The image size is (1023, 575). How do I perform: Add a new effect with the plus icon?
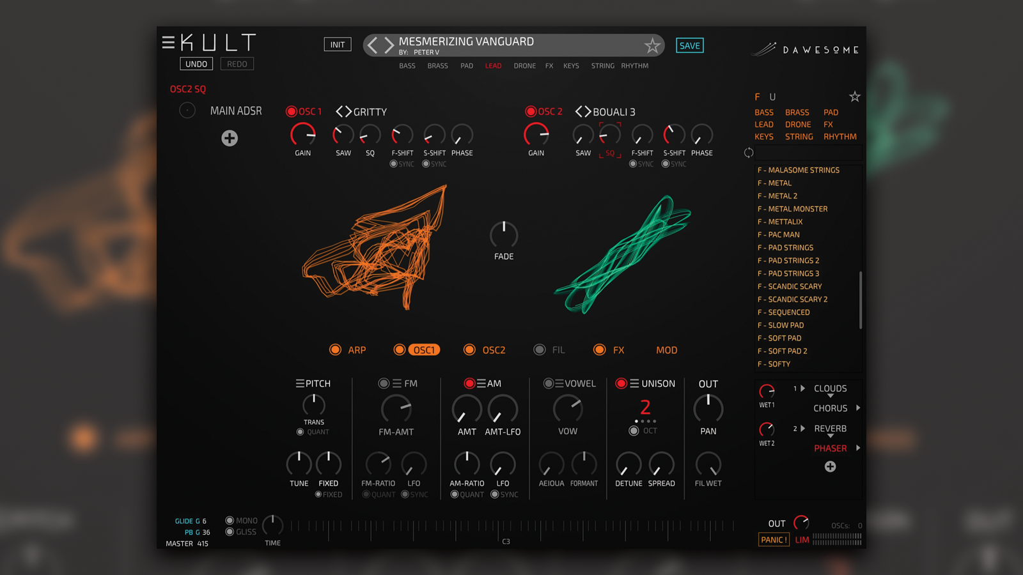pos(831,466)
